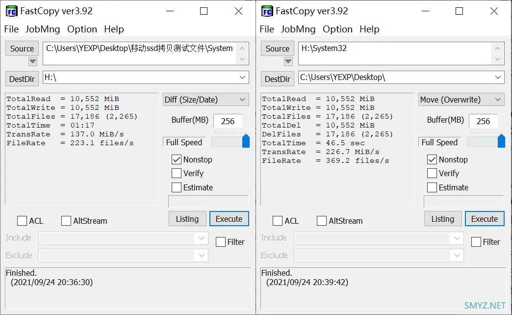Open Diff (Size/Date) copy mode dropdown
The width and height of the screenshot is (512, 315).
click(205, 100)
